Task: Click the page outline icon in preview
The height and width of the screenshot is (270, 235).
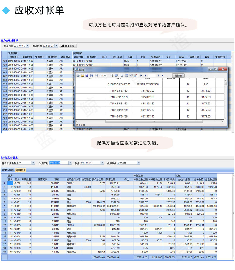Action: (x=122, y=75)
